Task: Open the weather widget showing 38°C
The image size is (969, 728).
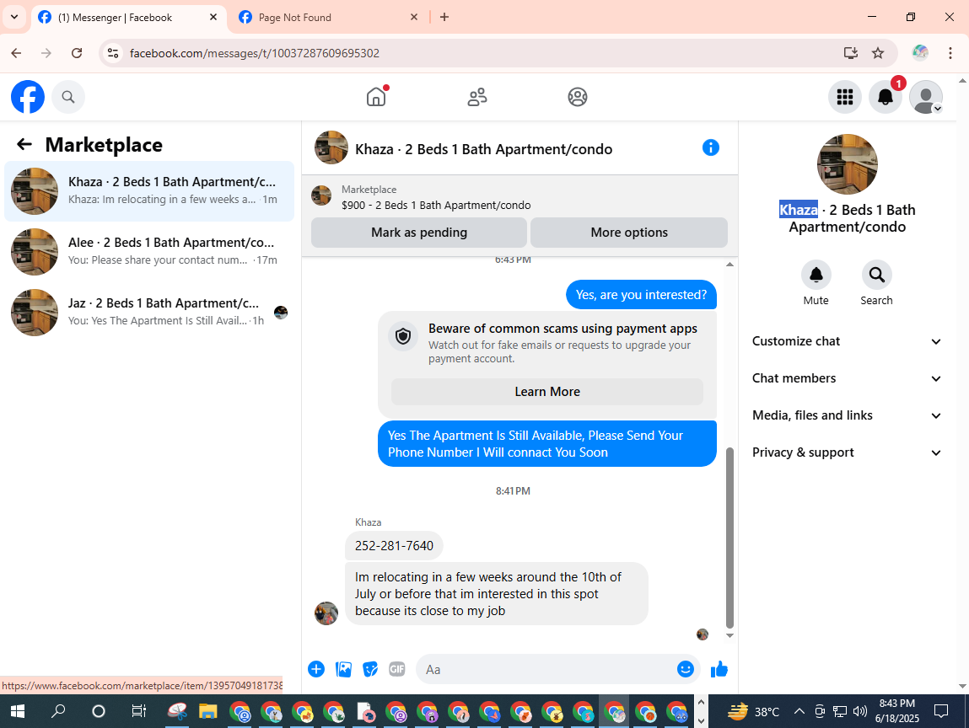Action: coord(753,711)
